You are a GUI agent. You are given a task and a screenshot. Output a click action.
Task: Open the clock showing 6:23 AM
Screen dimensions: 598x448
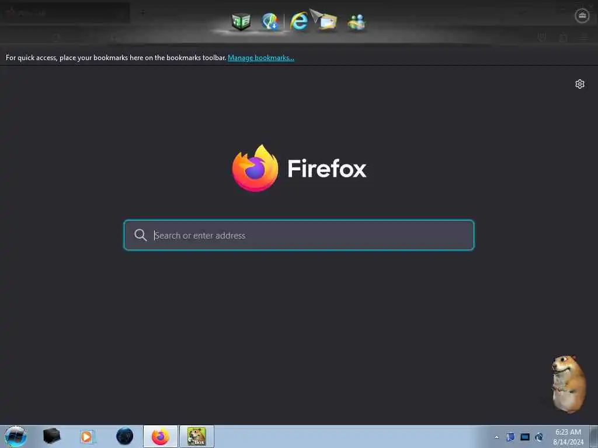click(x=568, y=436)
